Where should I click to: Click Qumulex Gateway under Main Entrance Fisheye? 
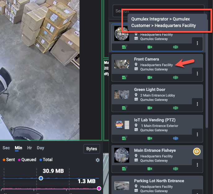154,160
